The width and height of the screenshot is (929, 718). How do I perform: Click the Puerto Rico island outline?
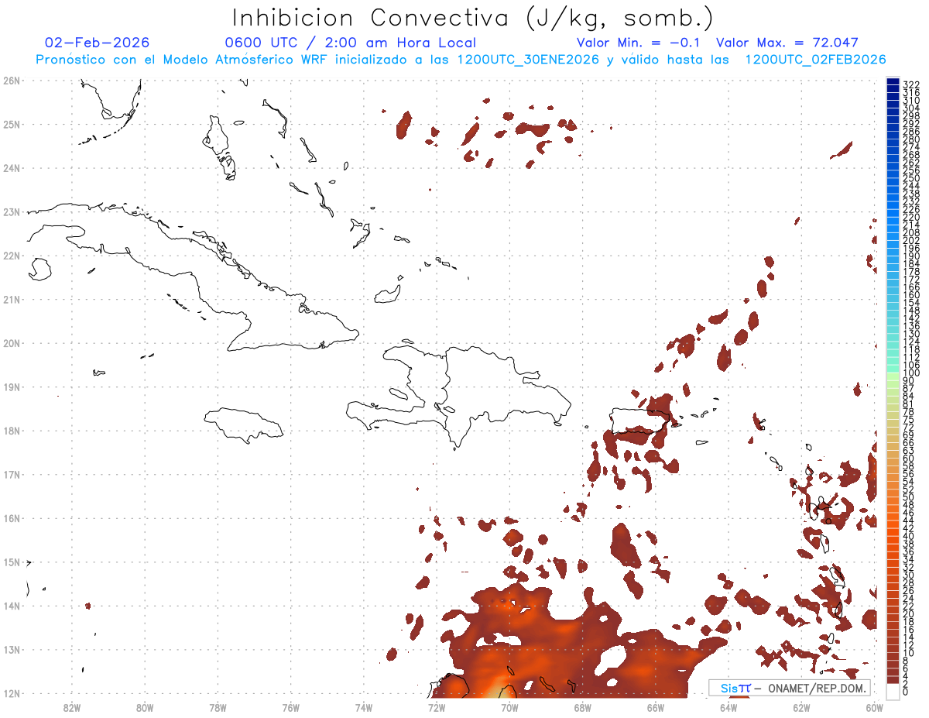point(639,420)
